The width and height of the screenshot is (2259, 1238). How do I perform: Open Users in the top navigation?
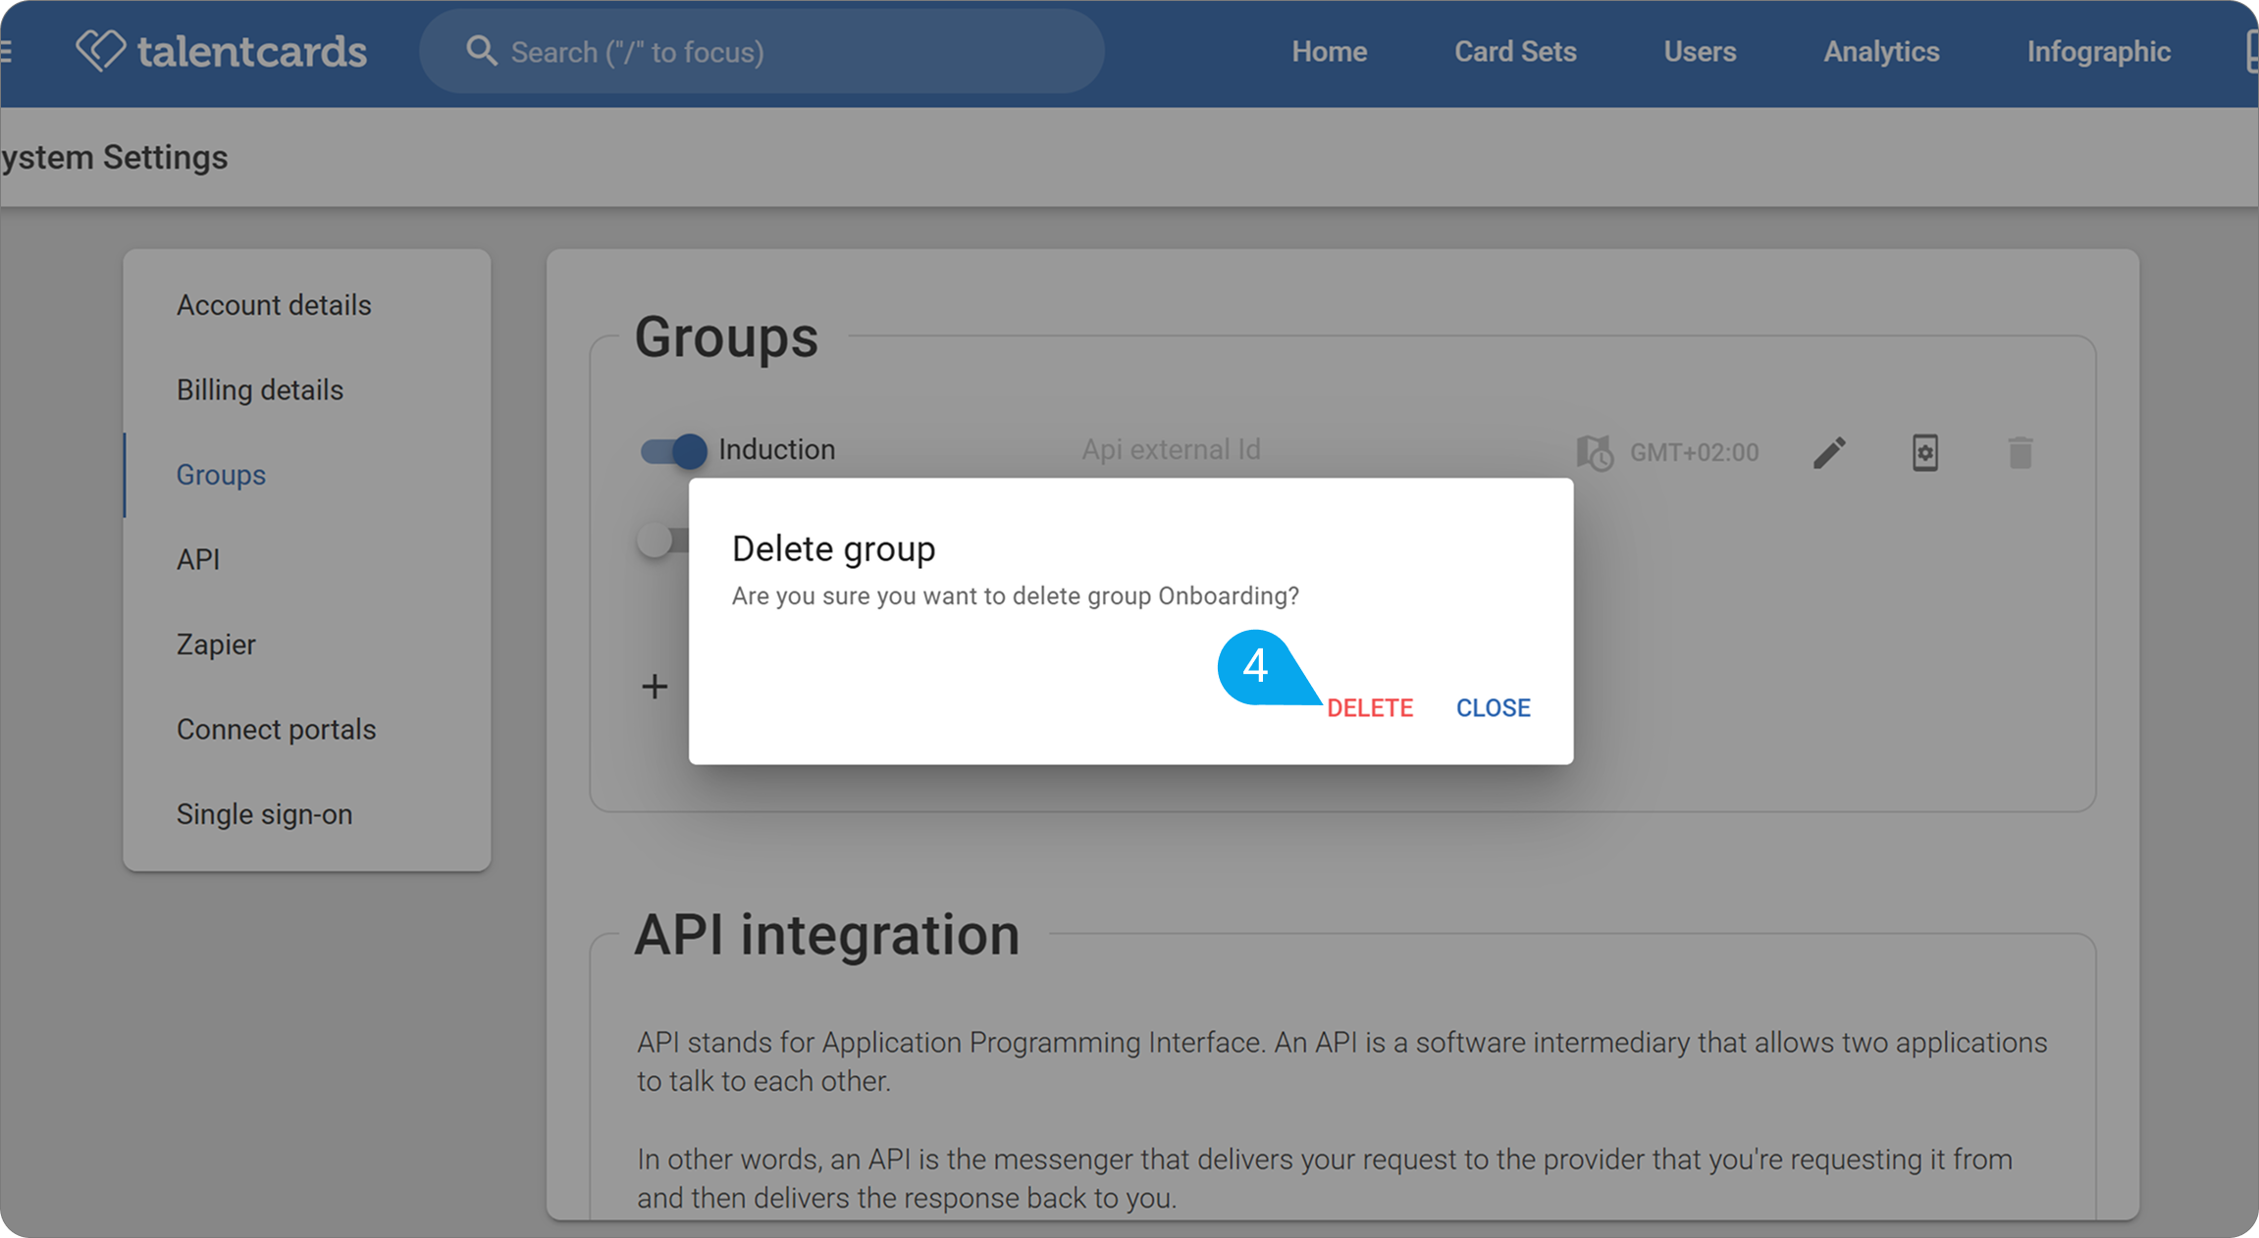coord(1700,51)
